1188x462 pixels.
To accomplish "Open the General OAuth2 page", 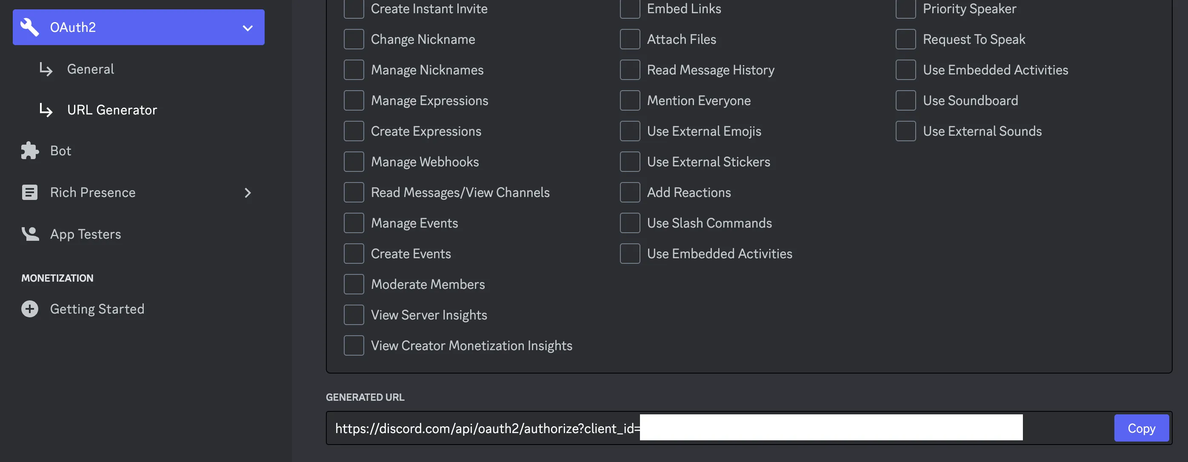I will 90,69.
